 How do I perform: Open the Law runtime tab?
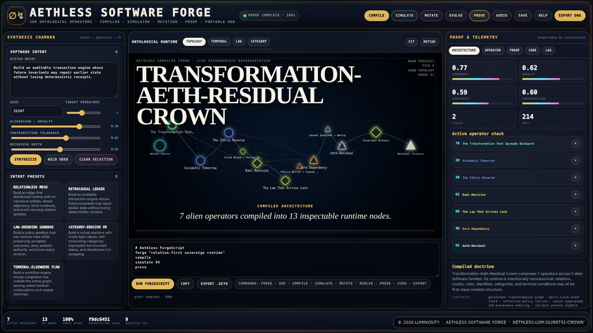(x=238, y=41)
